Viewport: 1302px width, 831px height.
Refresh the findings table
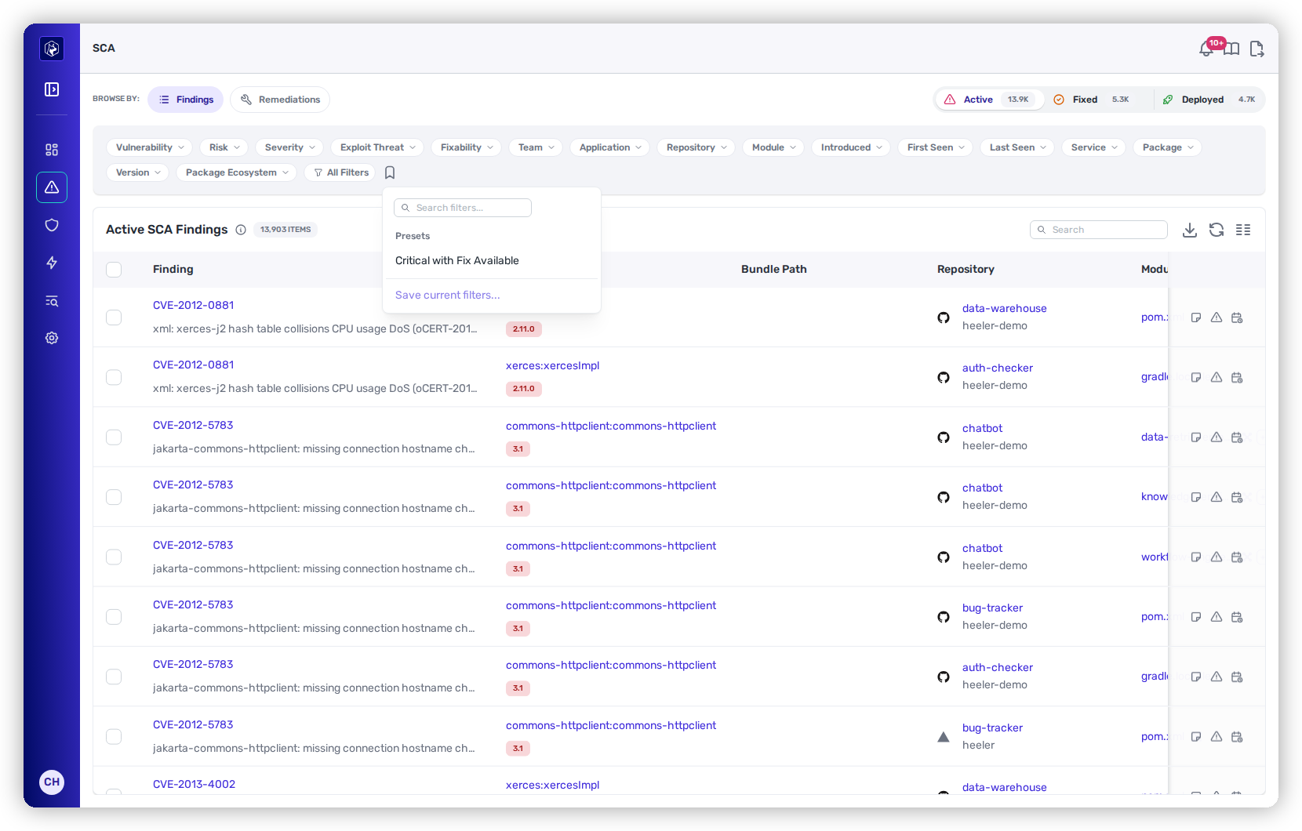pyautogui.click(x=1217, y=230)
